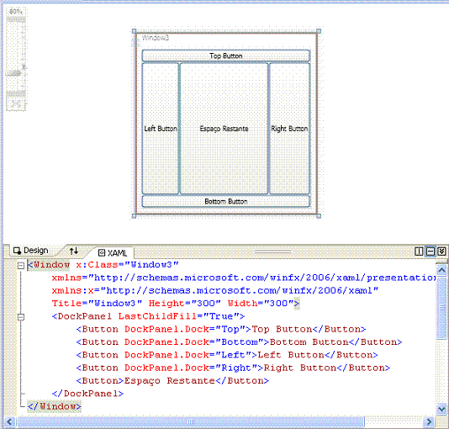This screenshot has height=429, width=449.
Task: Select the Right Button in designer
Action: coord(289,129)
